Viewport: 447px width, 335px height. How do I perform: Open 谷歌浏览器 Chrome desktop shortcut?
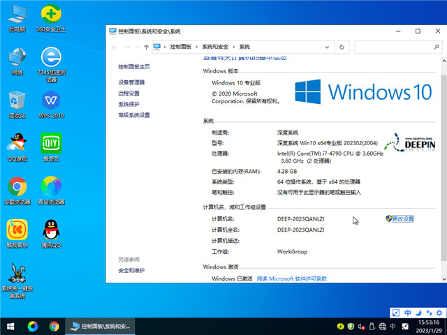point(17,191)
